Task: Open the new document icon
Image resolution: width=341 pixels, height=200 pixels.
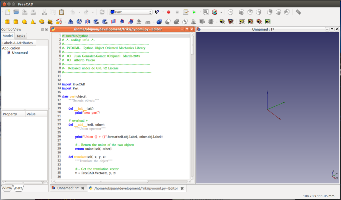Action: click(x=7, y=12)
